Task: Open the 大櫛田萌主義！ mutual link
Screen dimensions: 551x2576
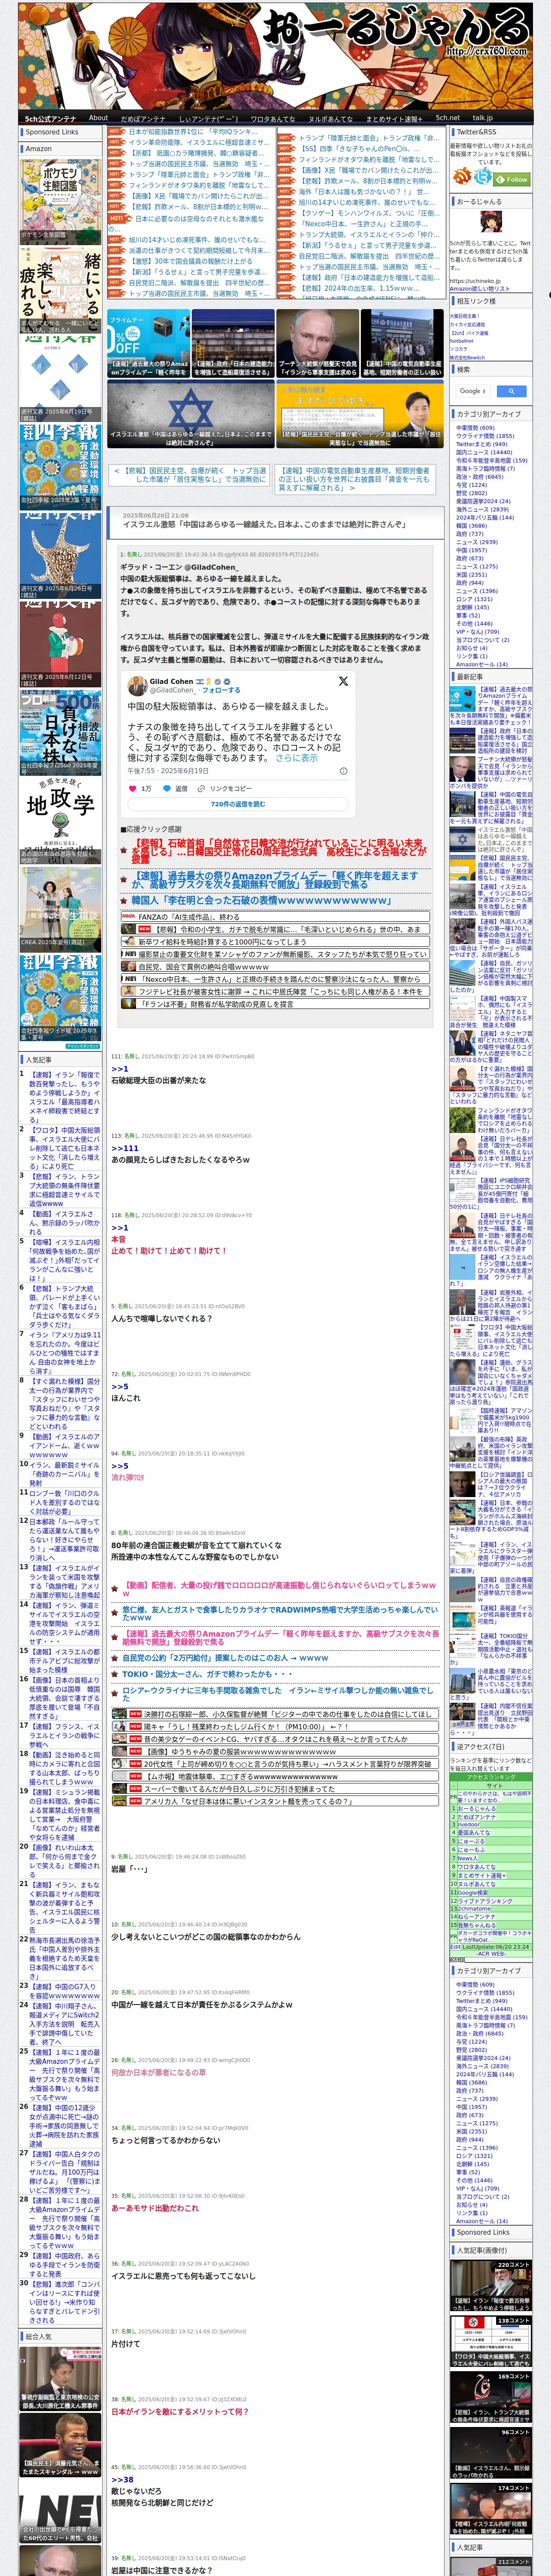Action: coord(466,316)
